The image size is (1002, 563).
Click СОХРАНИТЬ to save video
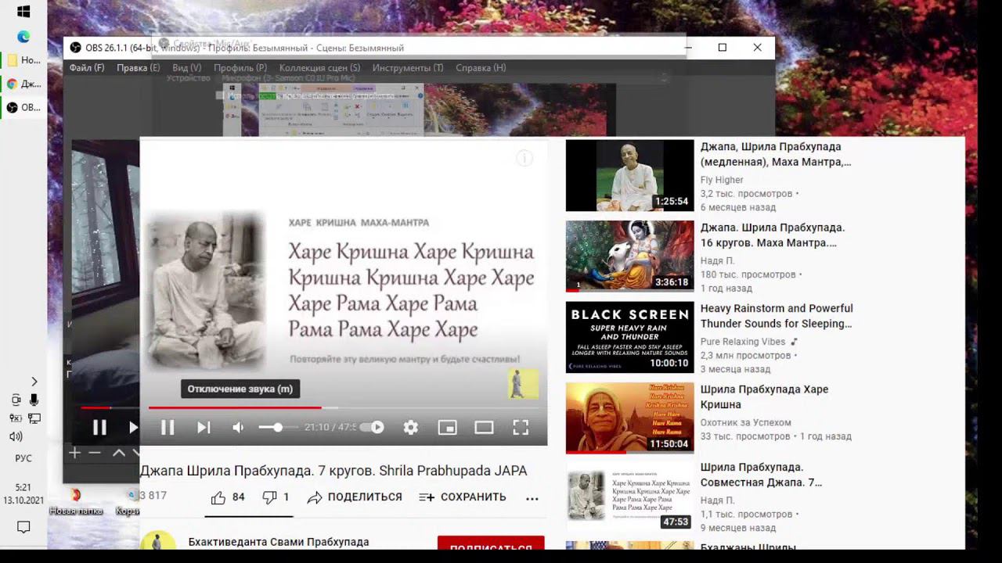[463, 497]
